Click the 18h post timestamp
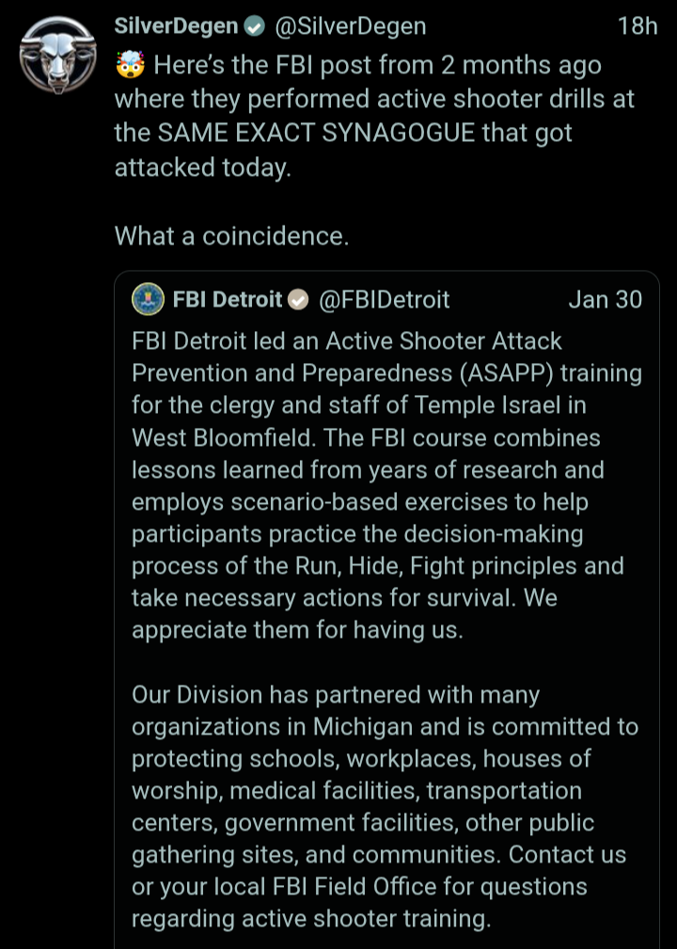This screenshot has height=949, width=677. click(x=638, y=26)
